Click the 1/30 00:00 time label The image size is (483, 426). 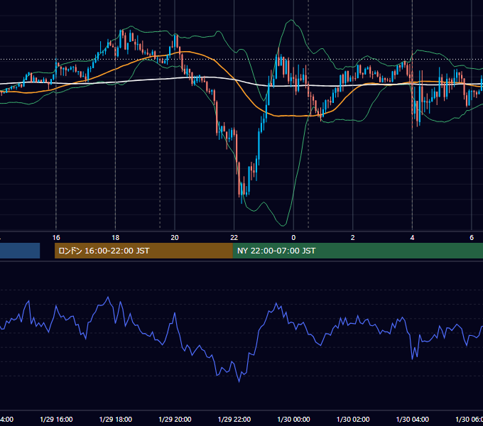(293, 419)
